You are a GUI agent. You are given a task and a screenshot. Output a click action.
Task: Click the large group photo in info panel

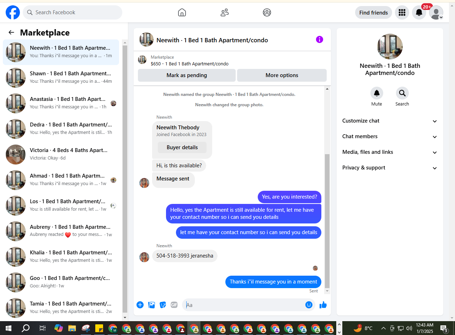click(390, 47)
